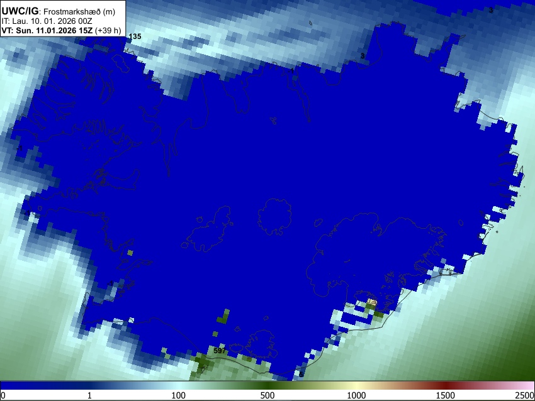The height and width of the screenshot is (401, 535).
Task: Click the "(+39 h)" forecast offset text
Action: [108, 30]
